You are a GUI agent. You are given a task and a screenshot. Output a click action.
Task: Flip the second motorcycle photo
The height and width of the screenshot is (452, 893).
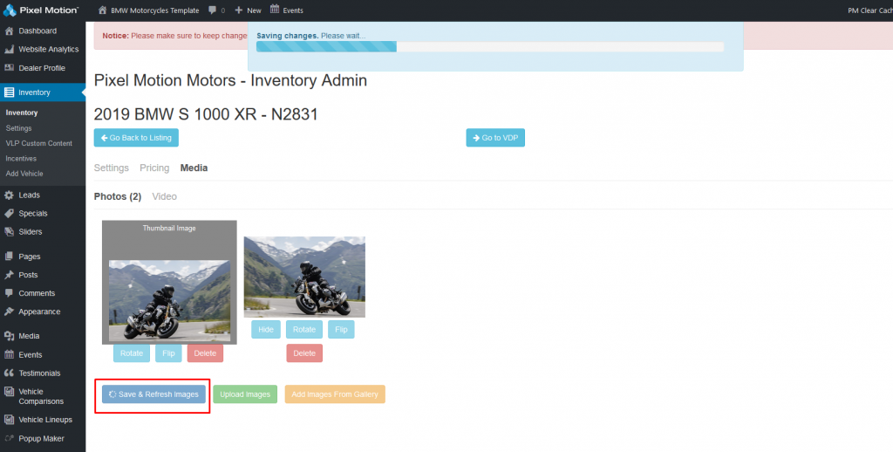click(341, 330)
